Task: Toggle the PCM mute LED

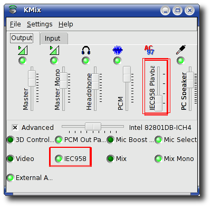Action: coord(118,61)
